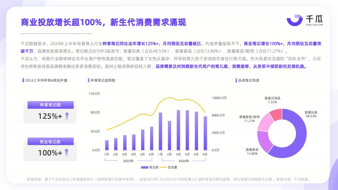The height and width of the screenshot is (190, 338).
Task: Click the highlighted text 种草笔记同比去年增长125%+
Action: tap(131, 44)
